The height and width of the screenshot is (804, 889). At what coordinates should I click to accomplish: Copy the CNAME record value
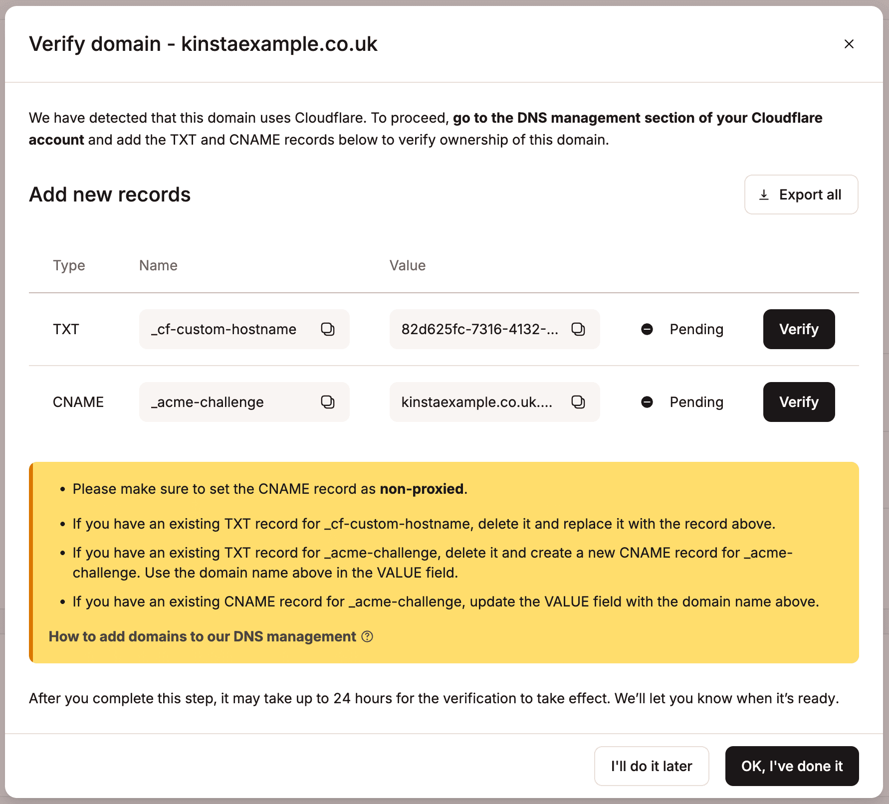[x=578, y=402]
